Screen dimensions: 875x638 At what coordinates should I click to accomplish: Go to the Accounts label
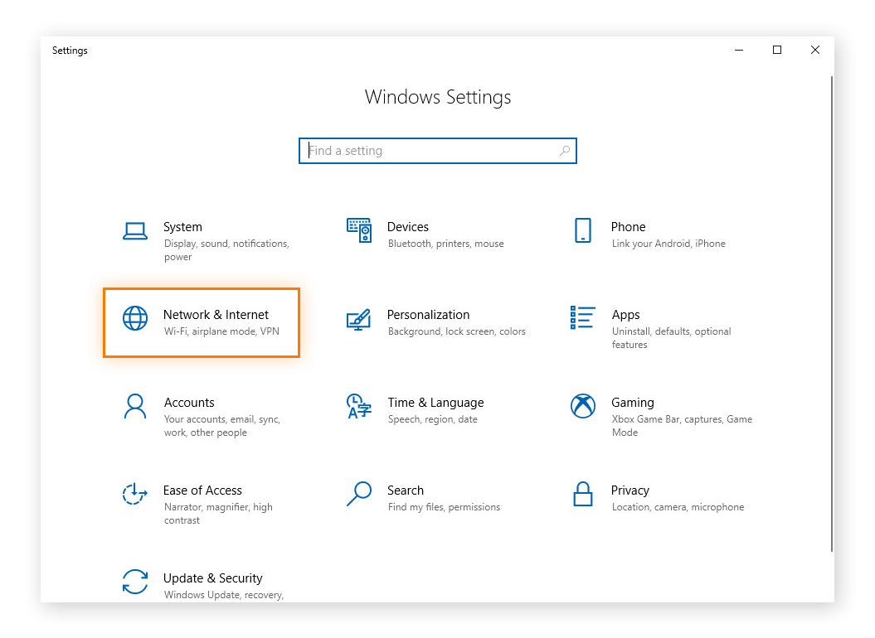click(x=189, y=403)
